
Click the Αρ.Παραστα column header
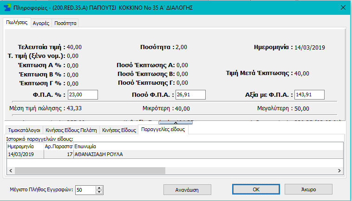click(59, 146)
